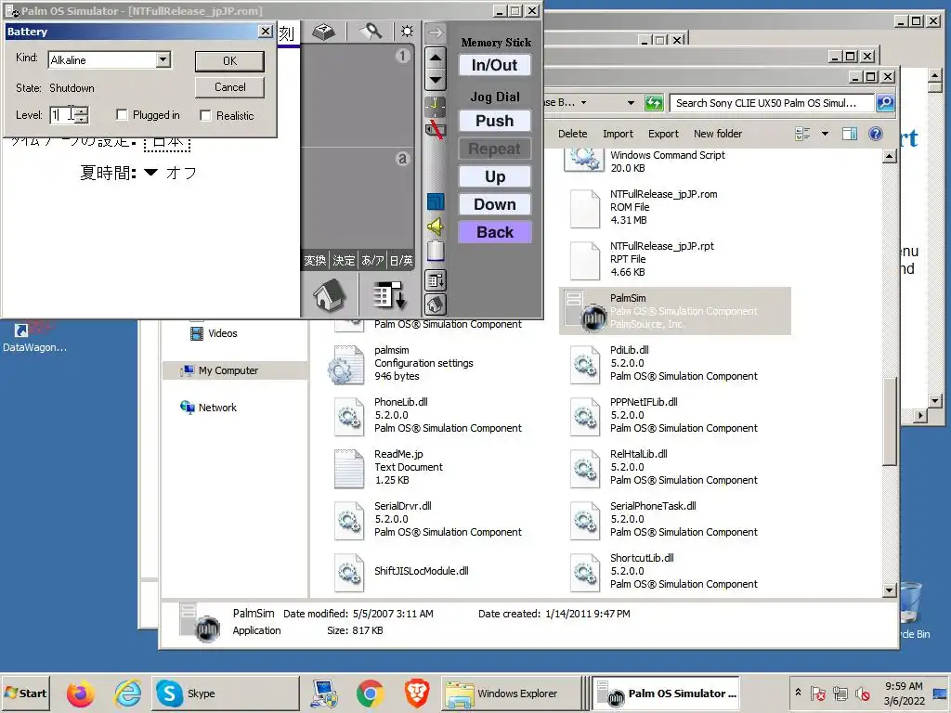This screenshot has width=951, height=713.
Task: Click the clock icon in the simulator status bar
Action: coord(435,106)
